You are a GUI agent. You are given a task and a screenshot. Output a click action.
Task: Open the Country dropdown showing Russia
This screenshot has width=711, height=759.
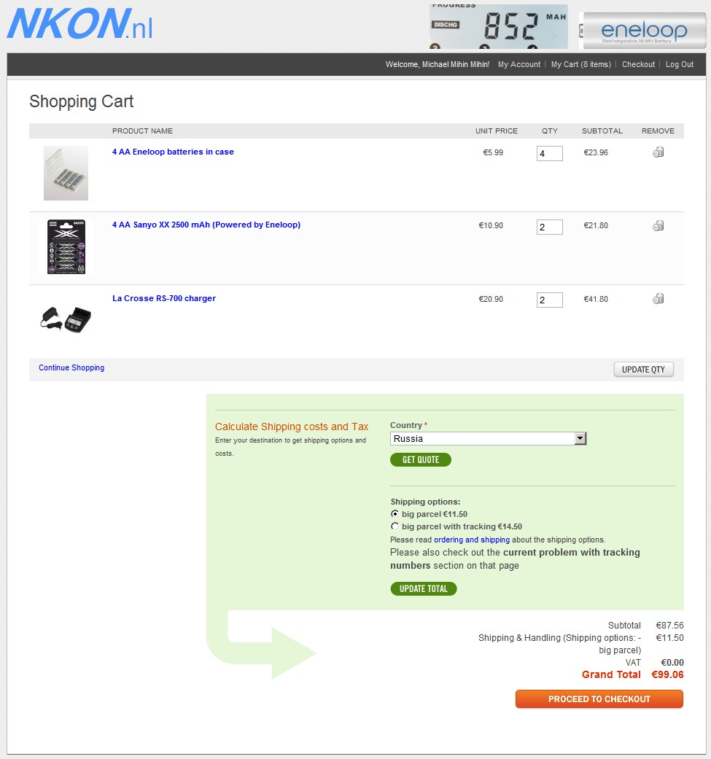[489, 438]
